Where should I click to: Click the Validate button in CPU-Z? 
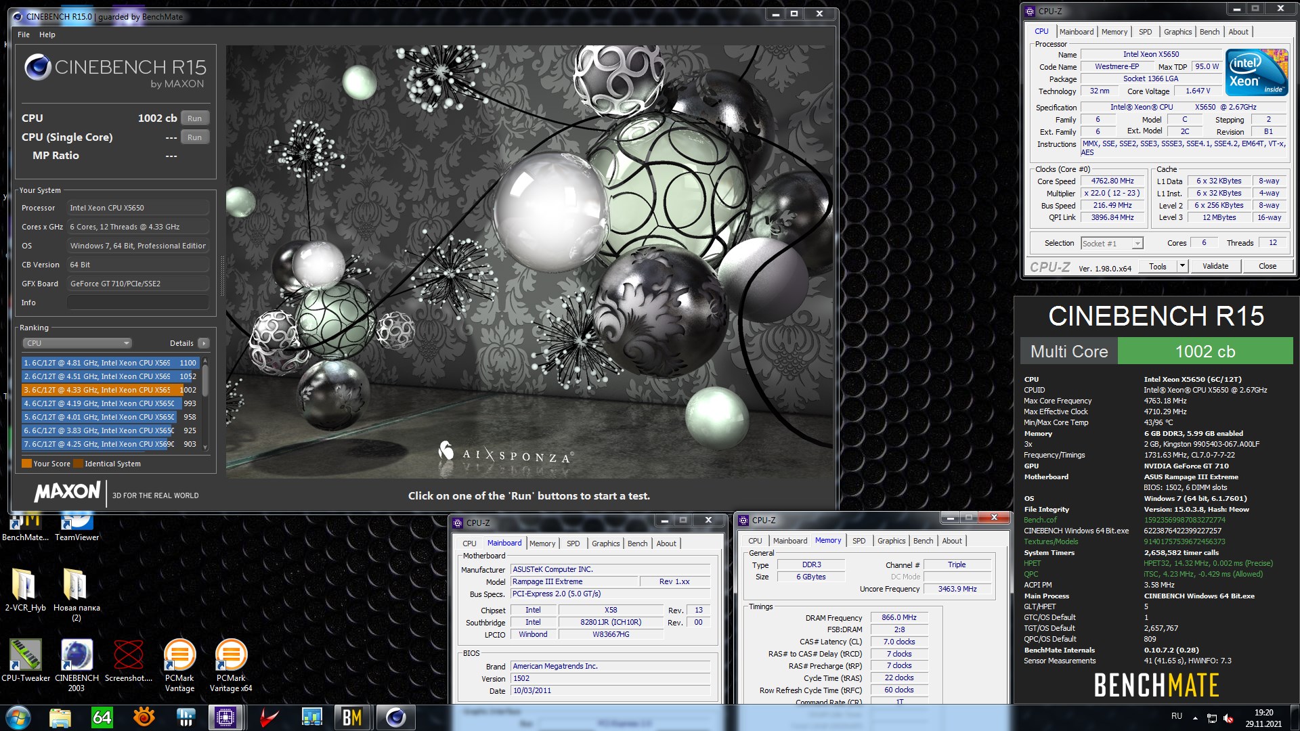[1215, 266]
